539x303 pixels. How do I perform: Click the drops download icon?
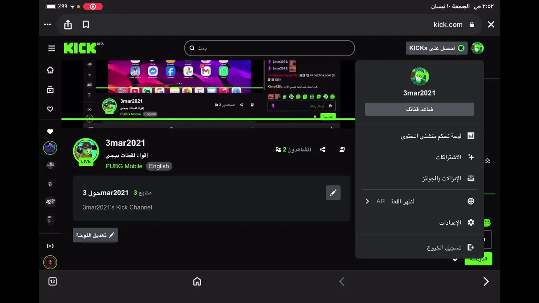point(471,178)
